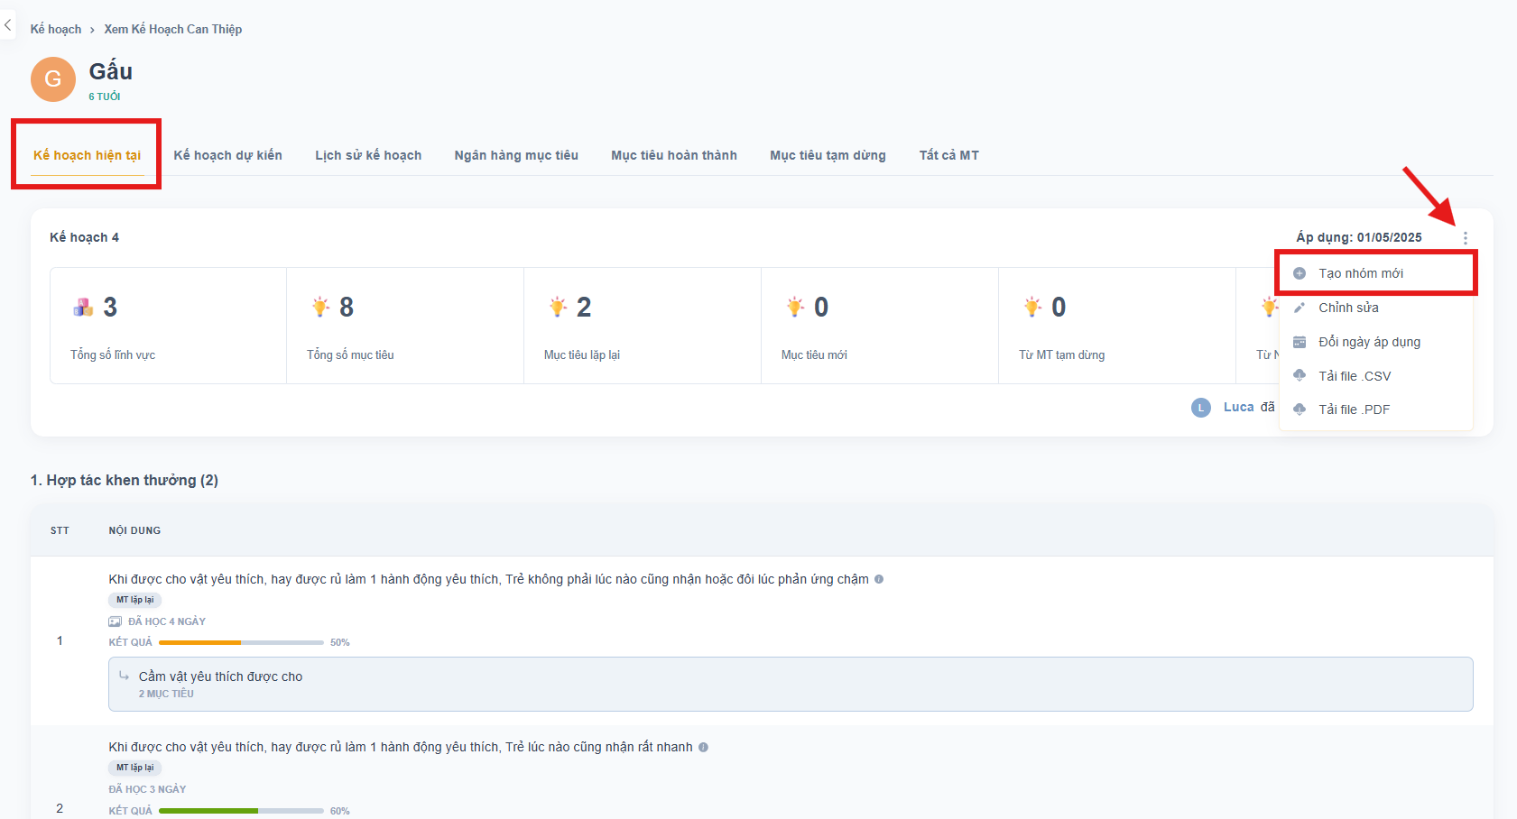Switch to Kế hoạch dự kiến tab

(227, 155)
